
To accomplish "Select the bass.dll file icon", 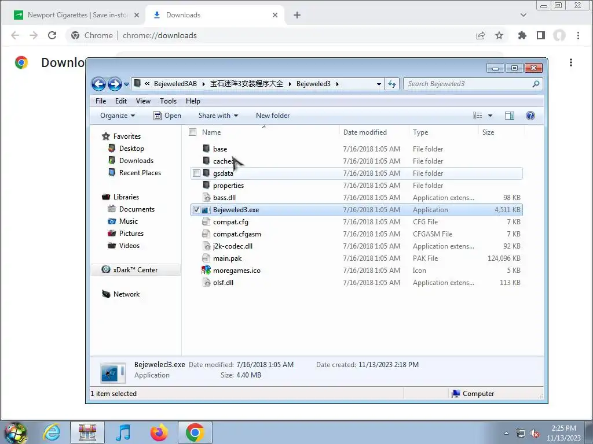I will click(x=206, y=198).
